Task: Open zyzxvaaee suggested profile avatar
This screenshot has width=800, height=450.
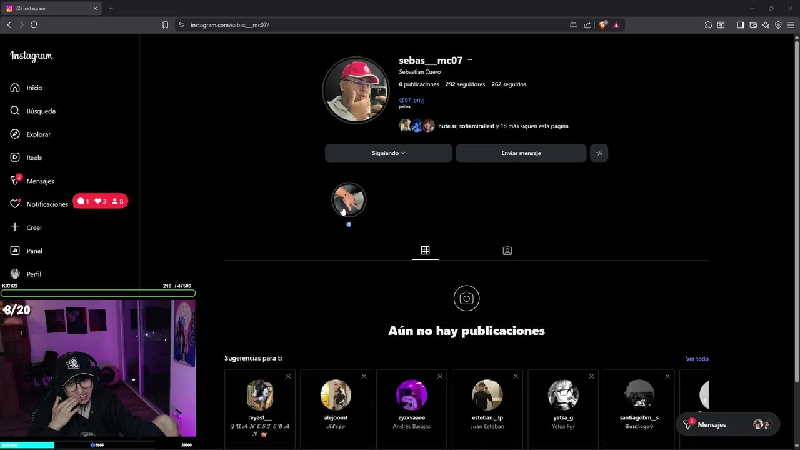Action: point(411,395)
